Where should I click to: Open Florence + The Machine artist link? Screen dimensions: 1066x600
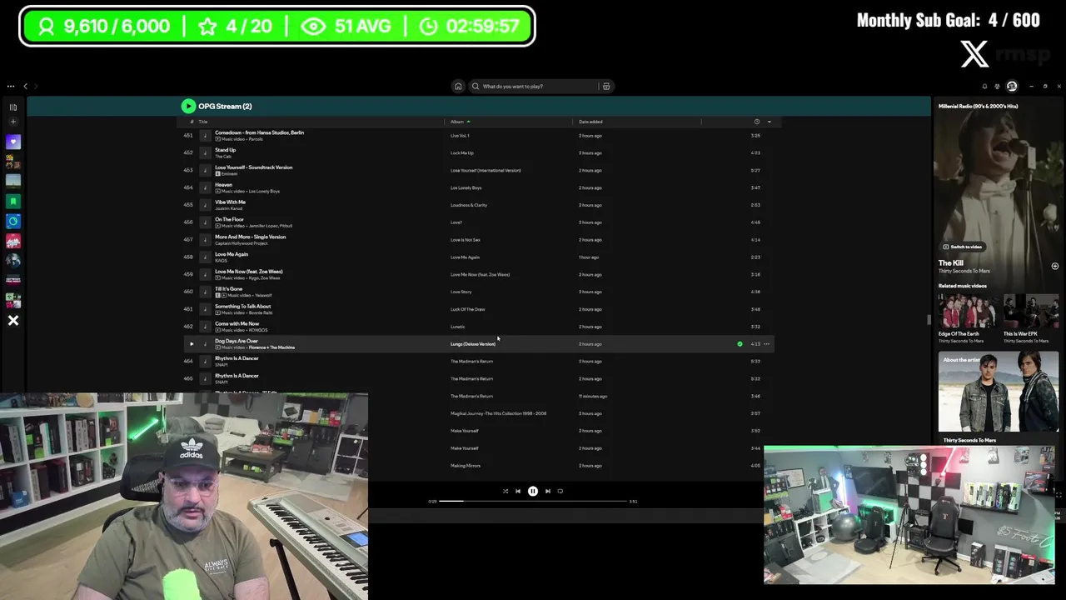pyautogui.click(x=271, y=347)
